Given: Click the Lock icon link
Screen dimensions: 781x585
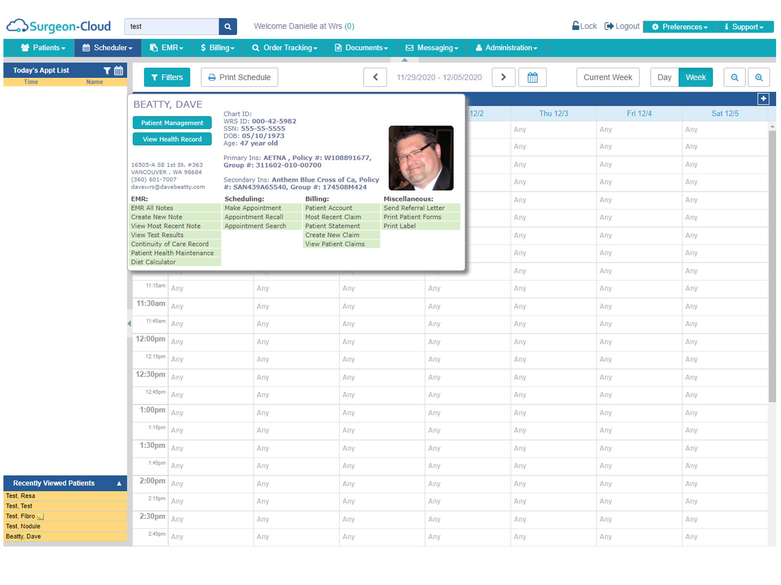Looking at the screenshot, I should click(x=584, y=26).
